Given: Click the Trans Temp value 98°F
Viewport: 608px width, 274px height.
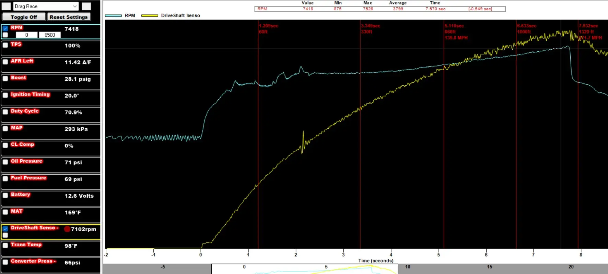Looking at the screenshot, I should tap(71, 246).
